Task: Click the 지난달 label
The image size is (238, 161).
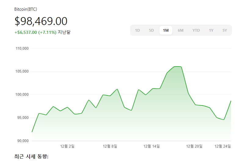Action: 64,32
